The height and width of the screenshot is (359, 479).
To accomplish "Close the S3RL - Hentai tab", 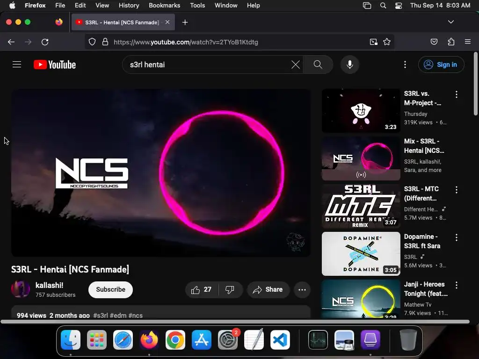I will click(167, 22).
